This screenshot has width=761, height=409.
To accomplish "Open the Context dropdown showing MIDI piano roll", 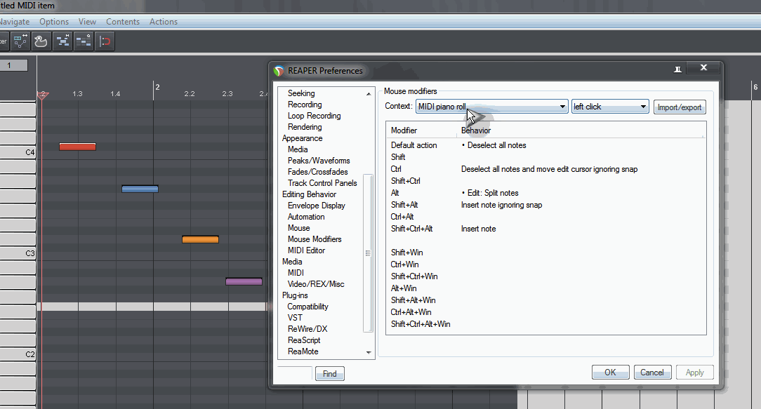I will [491, 107].
